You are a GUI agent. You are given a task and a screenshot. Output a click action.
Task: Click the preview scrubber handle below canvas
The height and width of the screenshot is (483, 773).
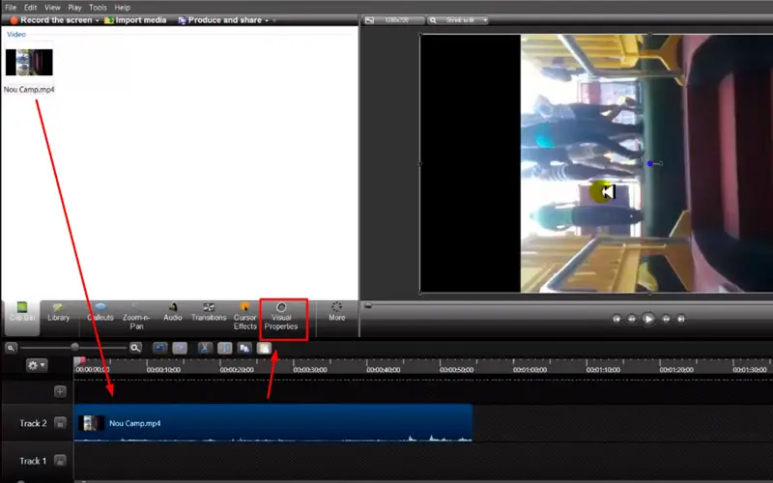(x=368, y=305)
